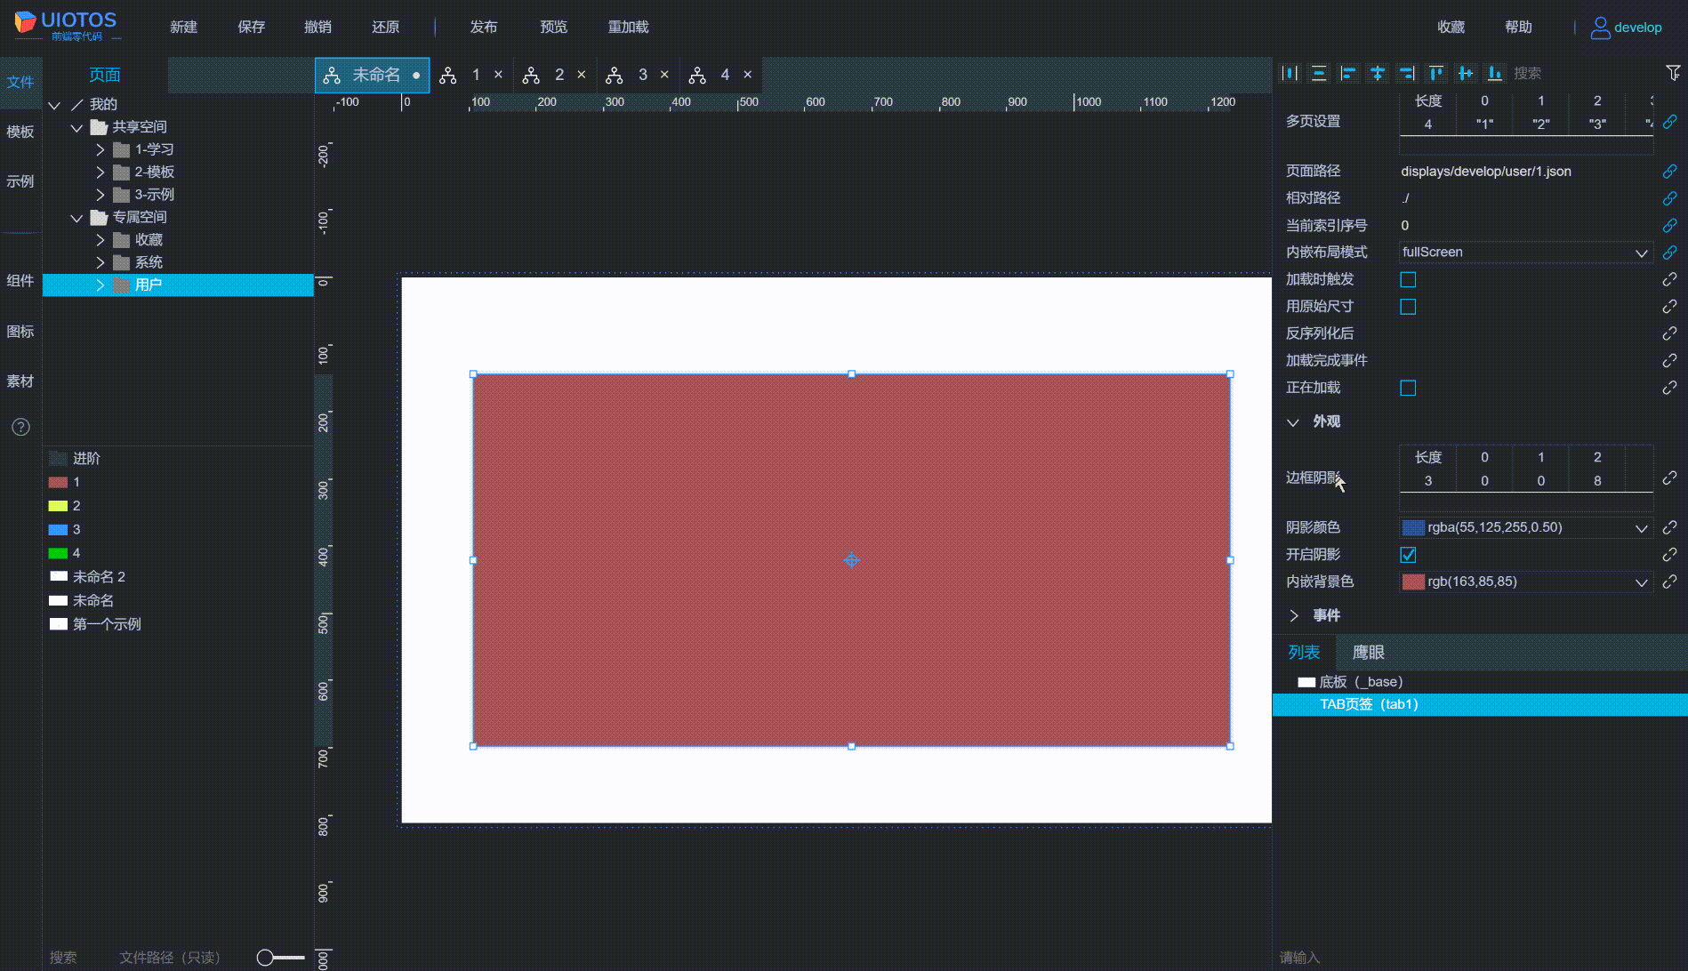
Task: Collapse the 专属空间 folder
Action: pyautogui.click(x=77, y=218)
